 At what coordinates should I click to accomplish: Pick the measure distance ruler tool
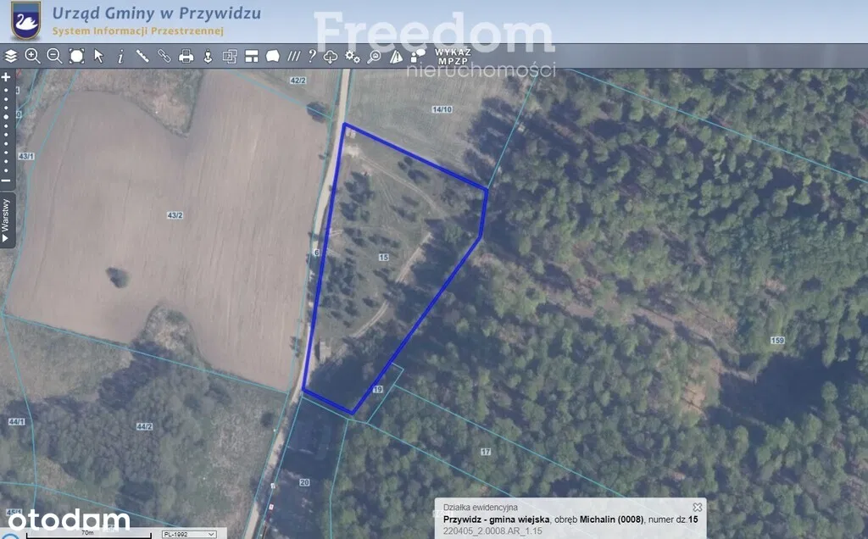coord(142,56)
